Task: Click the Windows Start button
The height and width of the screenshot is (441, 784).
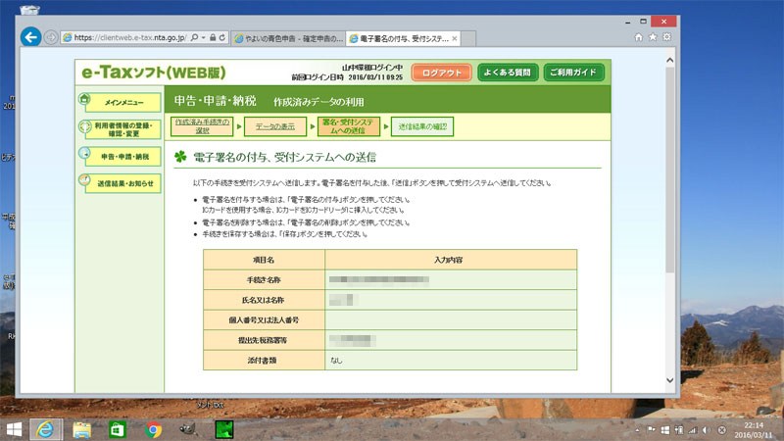Action: (15, 428)
